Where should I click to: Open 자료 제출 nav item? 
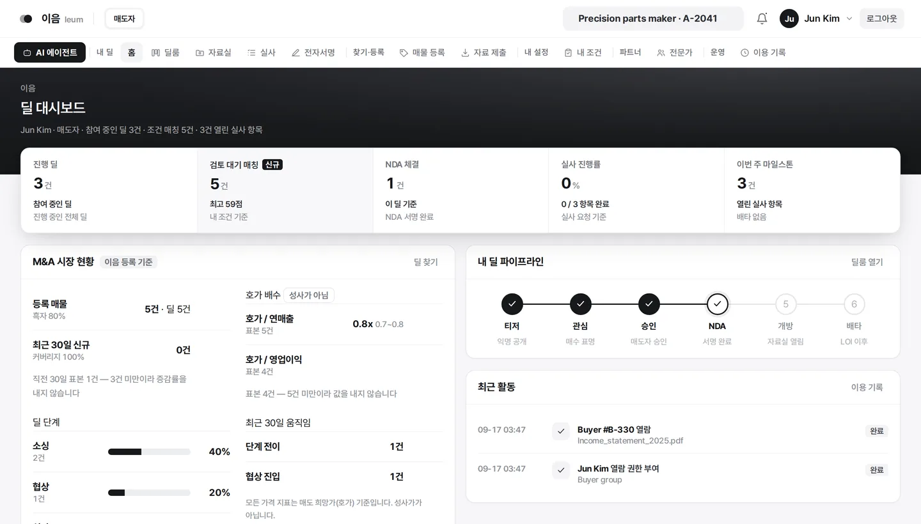tap(484, 52)
